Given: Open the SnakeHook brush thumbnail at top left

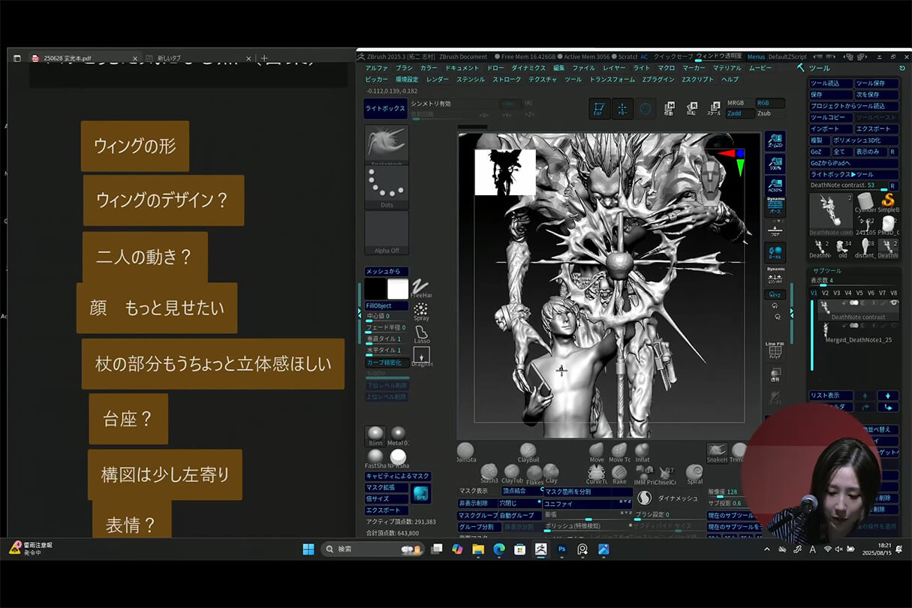Looking at the screenshot, I should pyautogui.click(x=386, y=143).
